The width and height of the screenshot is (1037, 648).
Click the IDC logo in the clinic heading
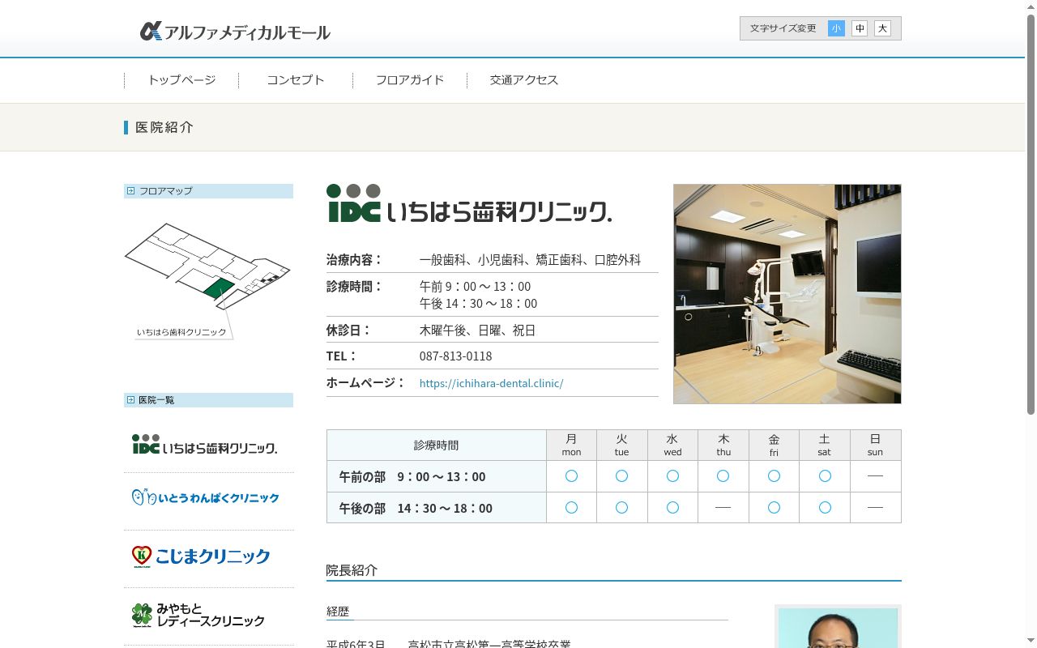(353, 203)
